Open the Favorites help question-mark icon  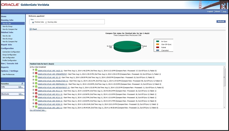click(22, 84)
